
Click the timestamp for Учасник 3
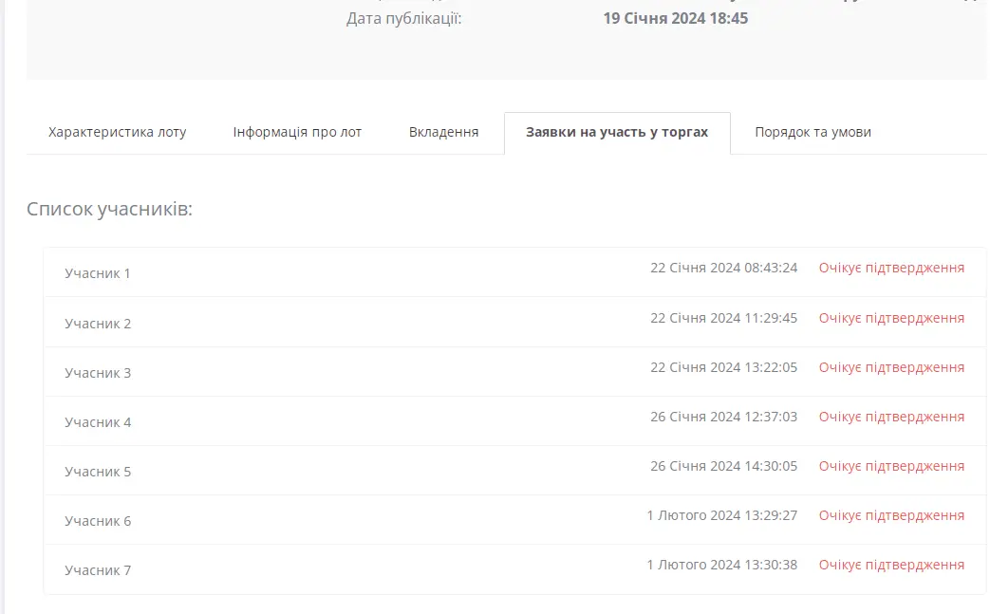(725, 366)
